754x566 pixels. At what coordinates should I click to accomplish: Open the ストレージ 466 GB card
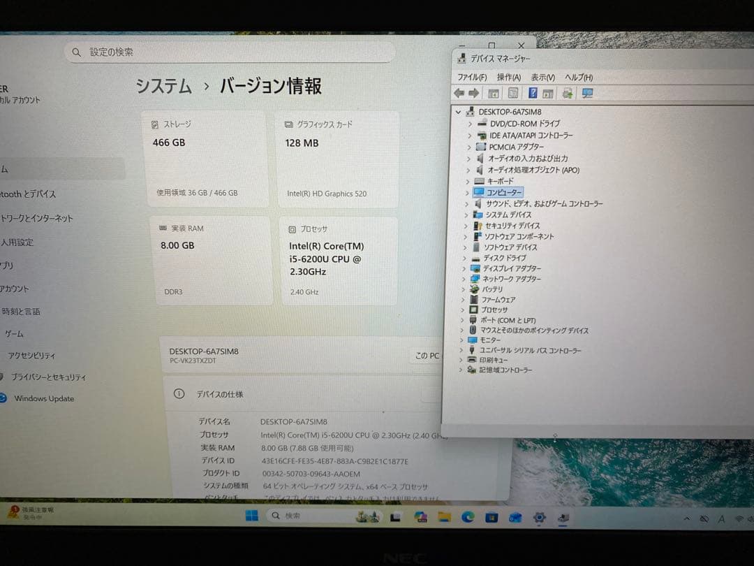pos(205,159)
